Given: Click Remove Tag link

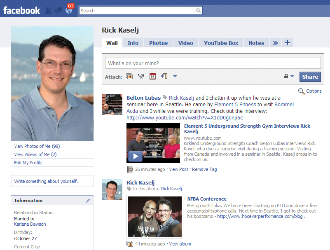Looking at the screenshot, I should point(204,169).
